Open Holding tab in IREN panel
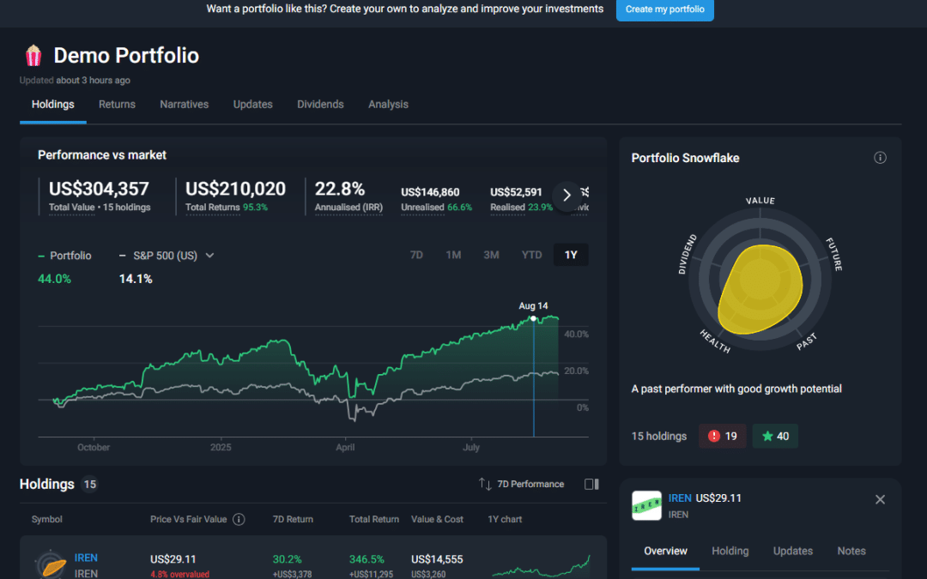927x579 pixels. [730, 552]
